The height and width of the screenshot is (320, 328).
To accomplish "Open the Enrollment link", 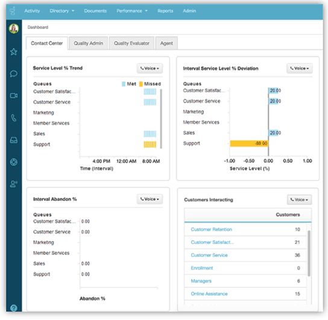I will (x=202, y=268).
